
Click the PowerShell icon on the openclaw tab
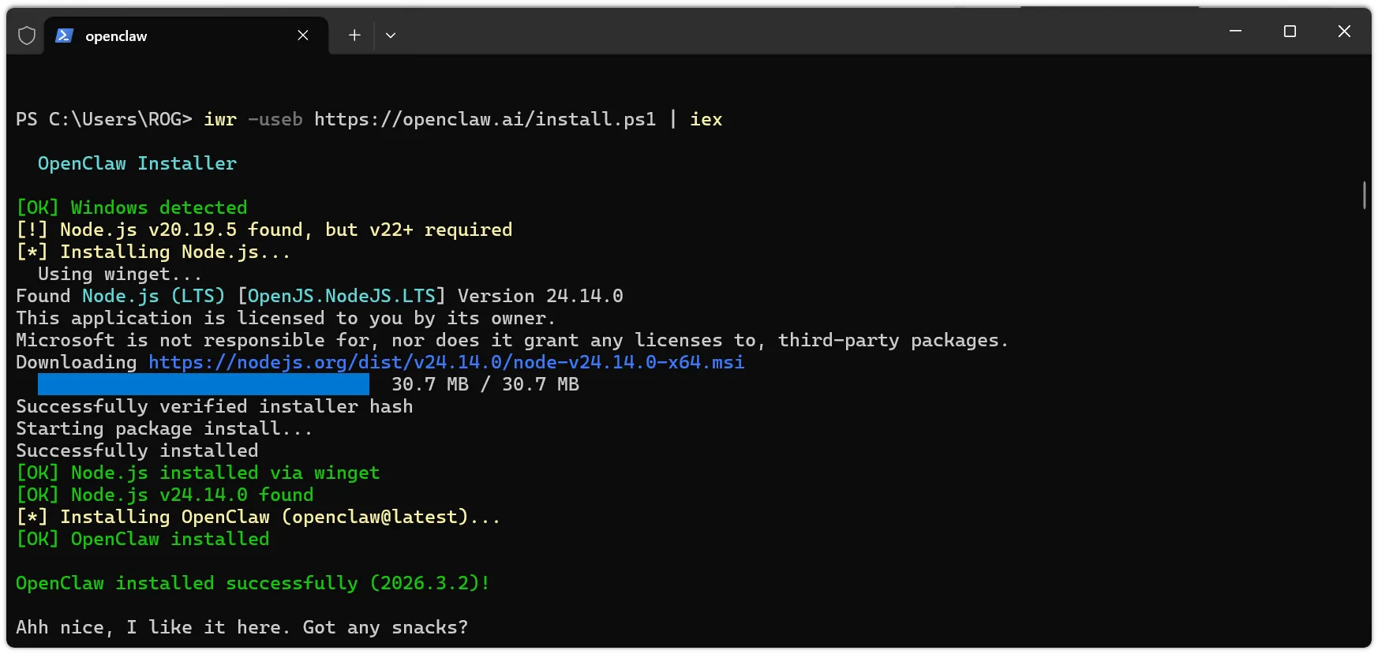pyautogui.click(x=65, y=36)
